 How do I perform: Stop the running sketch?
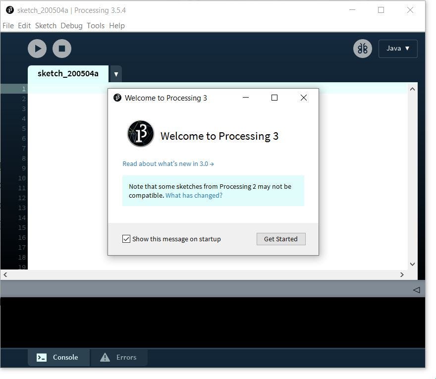point(62,49)
